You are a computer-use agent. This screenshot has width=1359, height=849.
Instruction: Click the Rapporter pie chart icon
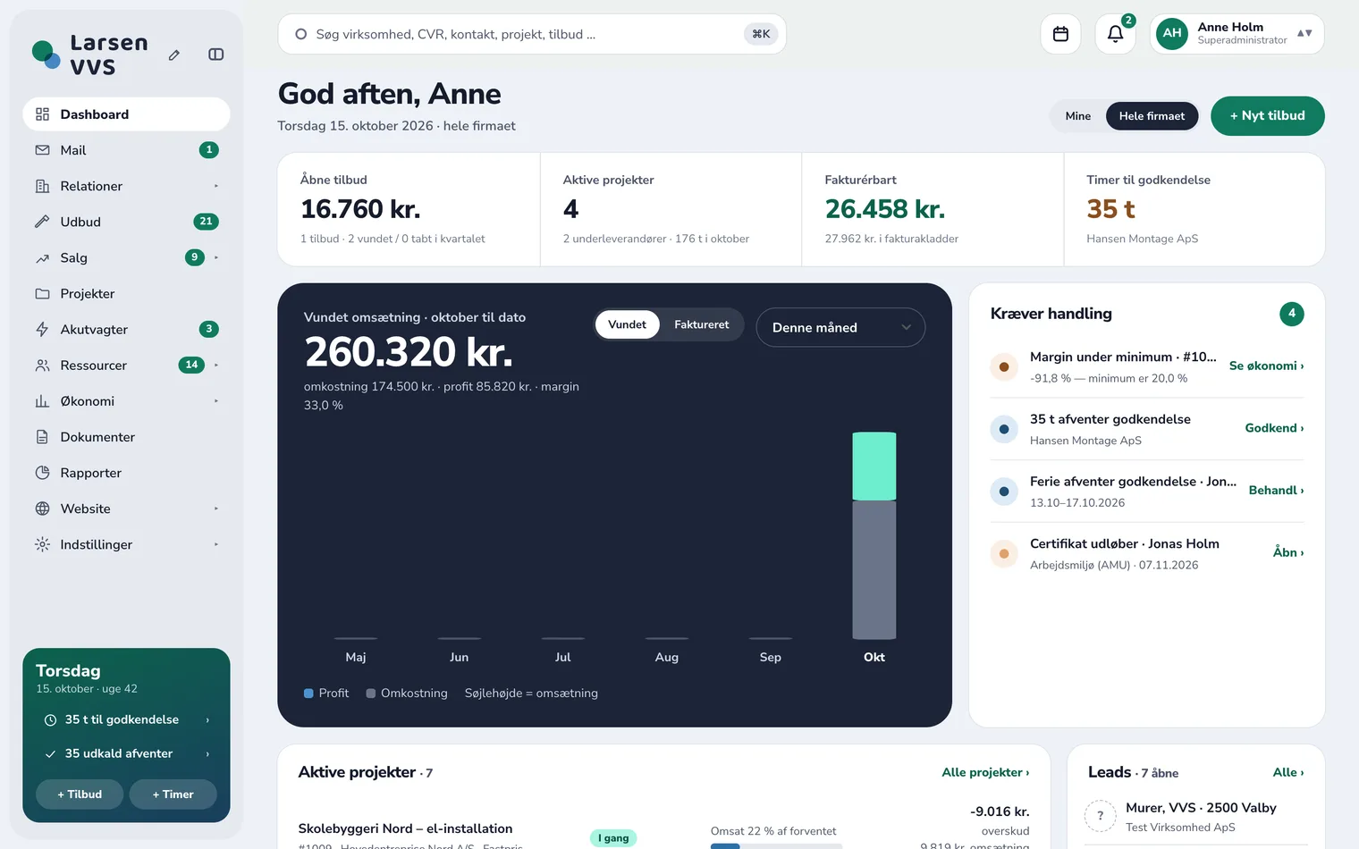coord(42,473)
